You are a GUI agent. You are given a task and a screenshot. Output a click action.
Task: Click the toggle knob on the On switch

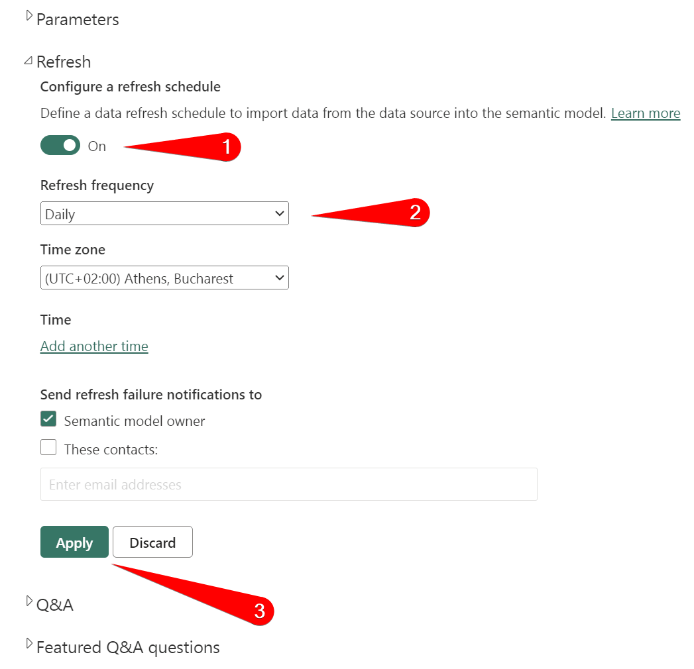69,145
